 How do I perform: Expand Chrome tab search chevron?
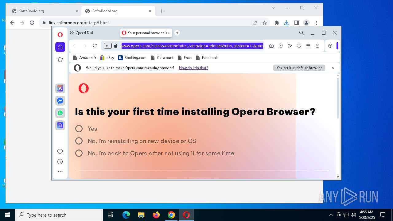(274, 8)
